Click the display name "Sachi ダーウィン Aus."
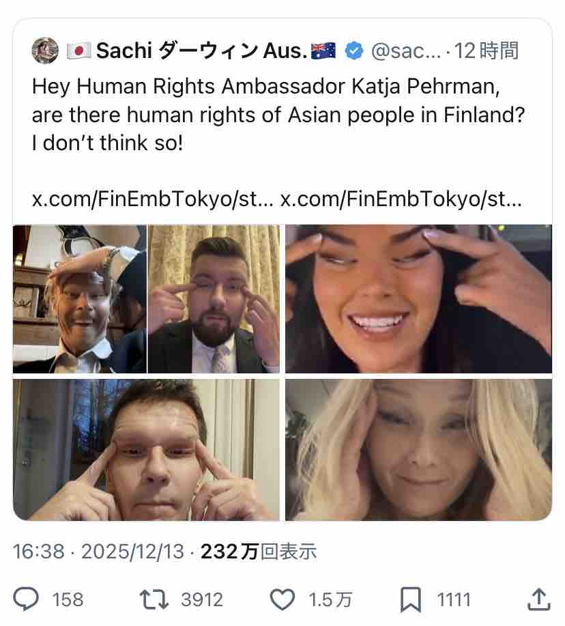Image resolution: width=565 pixels, height=626 pixels. [x=201, y=51]
